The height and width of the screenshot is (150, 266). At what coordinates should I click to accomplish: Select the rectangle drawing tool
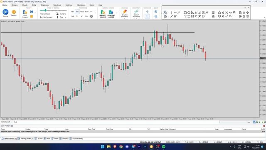(185, 12)
